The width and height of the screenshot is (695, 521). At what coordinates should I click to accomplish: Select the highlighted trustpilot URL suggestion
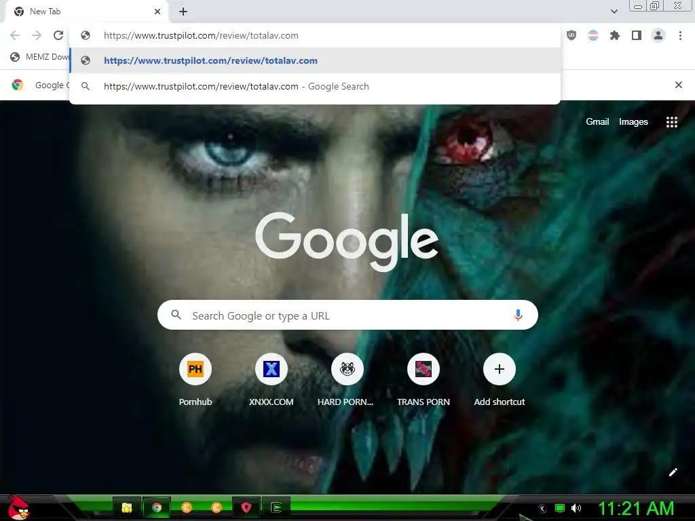(315, 60)
